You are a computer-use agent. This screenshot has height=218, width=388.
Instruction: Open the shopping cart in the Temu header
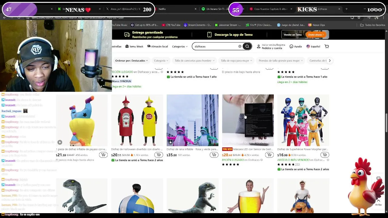(x=327, y=46)
